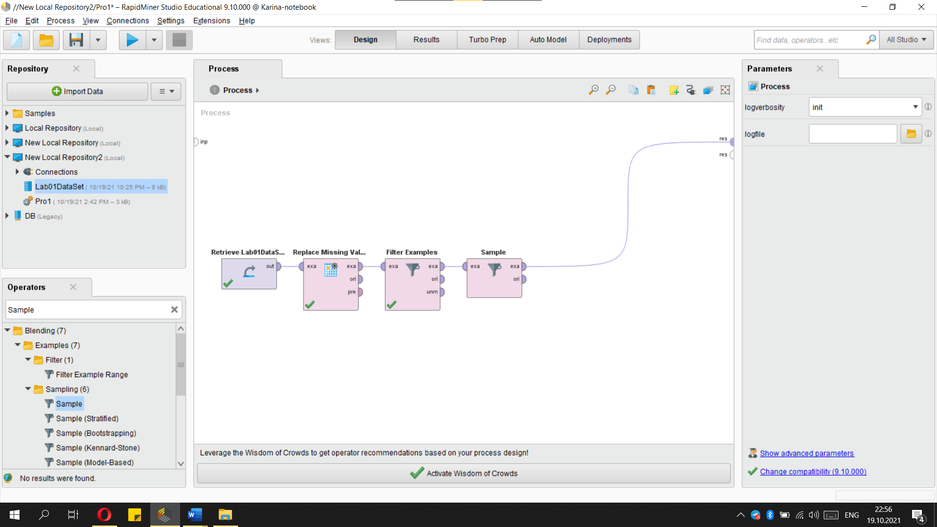Collapse the Sampling operators folder

coord(28,389)
